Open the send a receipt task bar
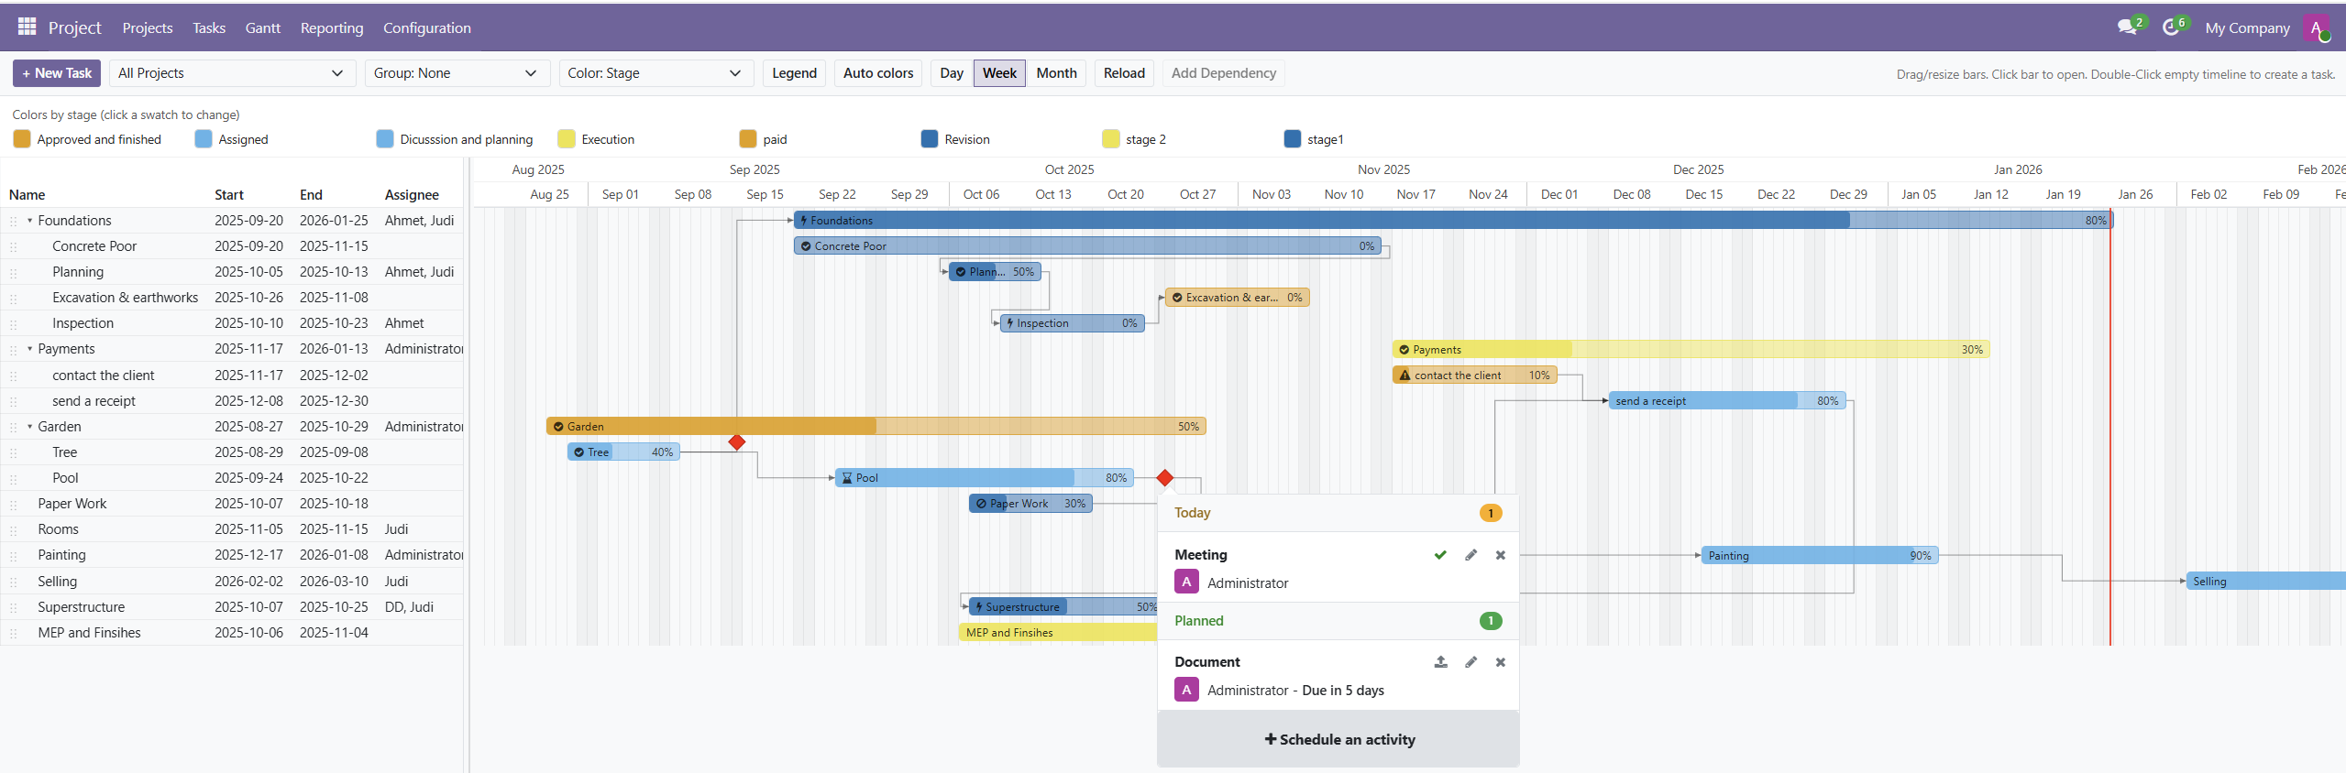The image size is (2346, 773). [x=1727, y=401]
